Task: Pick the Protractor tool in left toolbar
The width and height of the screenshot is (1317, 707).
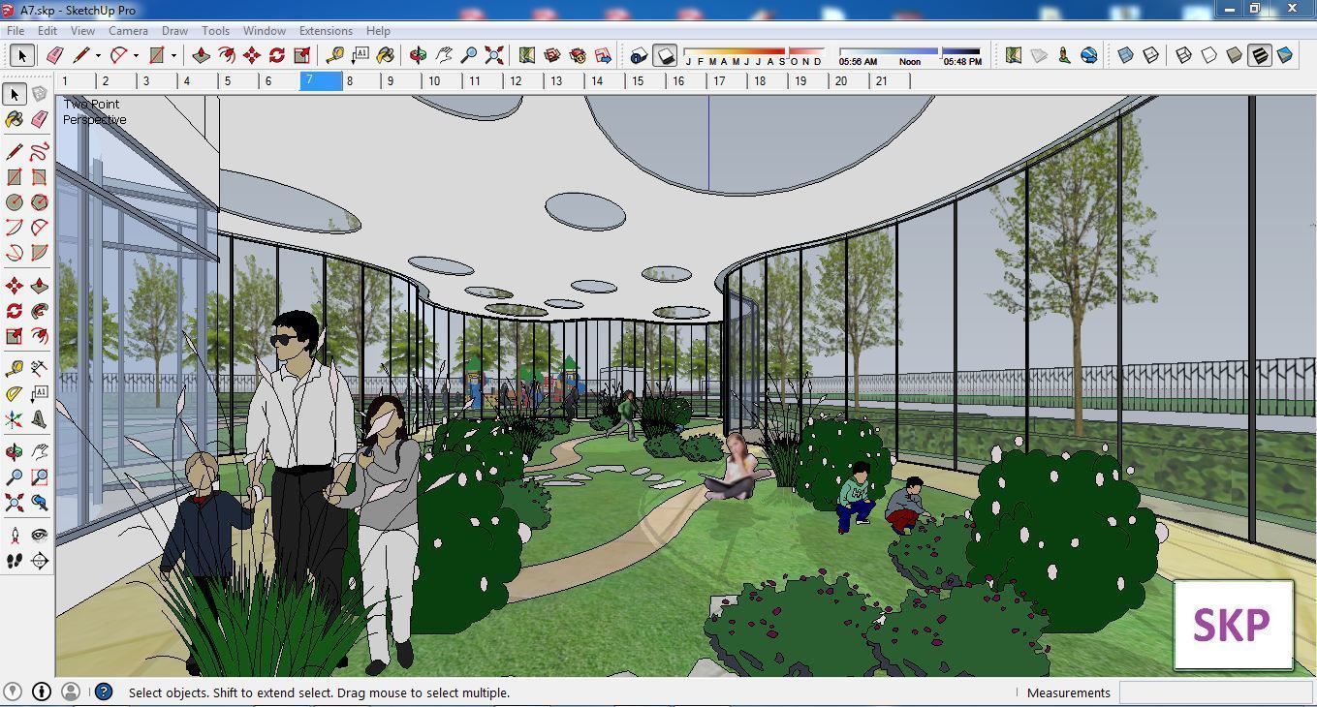Action: pos(14,394)
